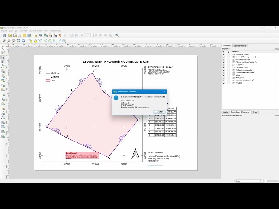Activate Select/Move item tool
The height and width of the screenshot is (209, 279).
(x=3, y=57)
